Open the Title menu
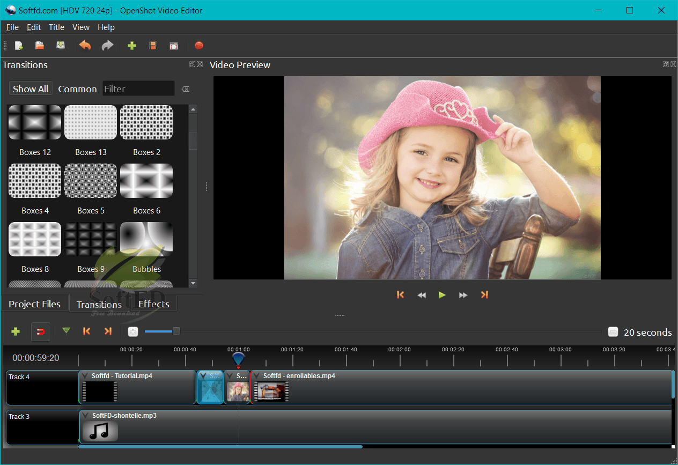The height and width of the screenshot is (465, 678). (56, 27)
